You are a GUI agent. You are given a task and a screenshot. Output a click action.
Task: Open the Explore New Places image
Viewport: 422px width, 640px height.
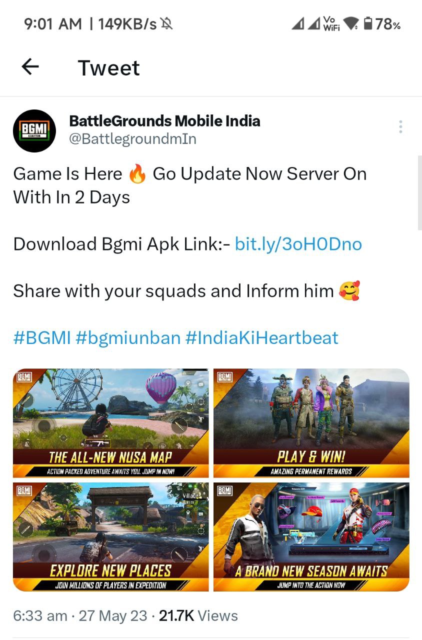[x=110, y=537]
